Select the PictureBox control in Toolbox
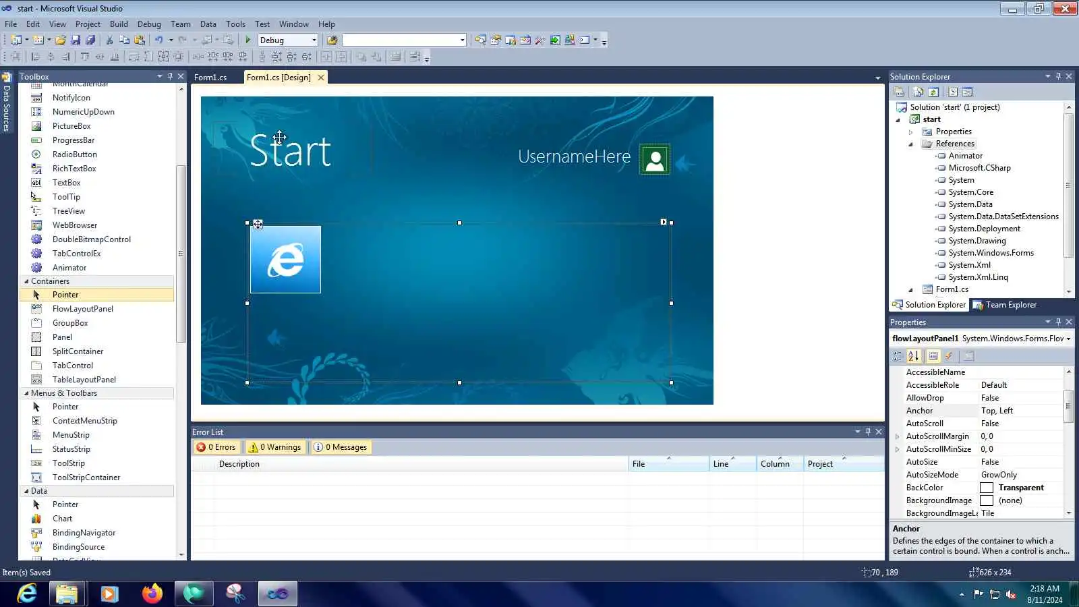The width and height of the screenshot is (1079, 607). (71, 126)
